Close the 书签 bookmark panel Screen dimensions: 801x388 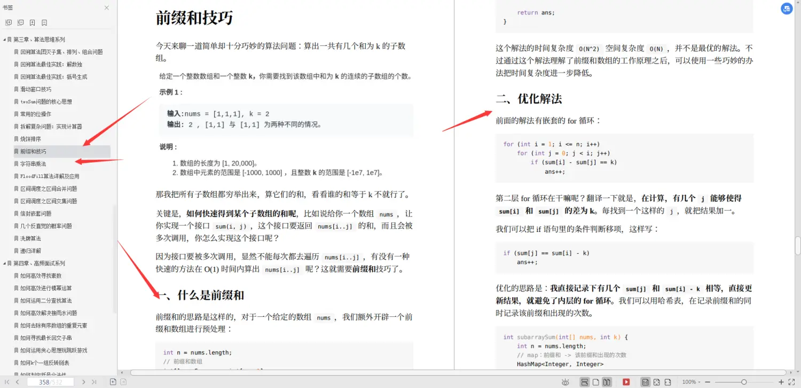[106, 8]
